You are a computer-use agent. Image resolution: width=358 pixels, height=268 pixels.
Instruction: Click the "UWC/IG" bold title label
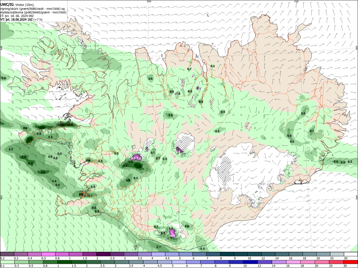[x=7, y=5]
